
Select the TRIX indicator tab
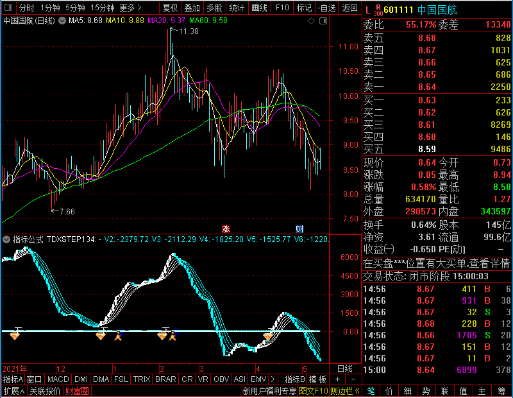[x=142, y=379]
